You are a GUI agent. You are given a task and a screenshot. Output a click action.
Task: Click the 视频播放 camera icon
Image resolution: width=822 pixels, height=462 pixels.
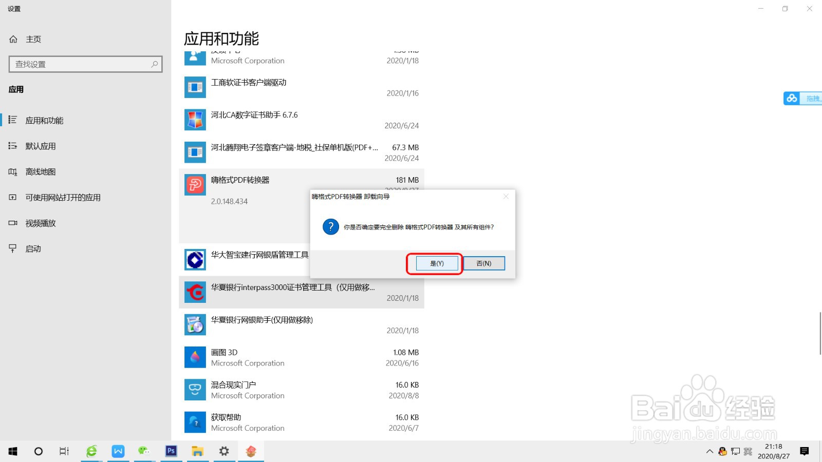pyautogui.click(x=13, y=223)
